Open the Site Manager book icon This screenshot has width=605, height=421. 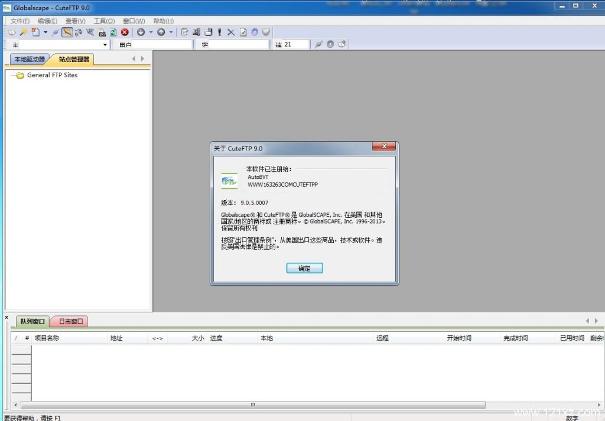[12, 32]
